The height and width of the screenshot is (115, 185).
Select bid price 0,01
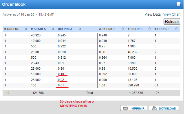(x=61, y=85)
